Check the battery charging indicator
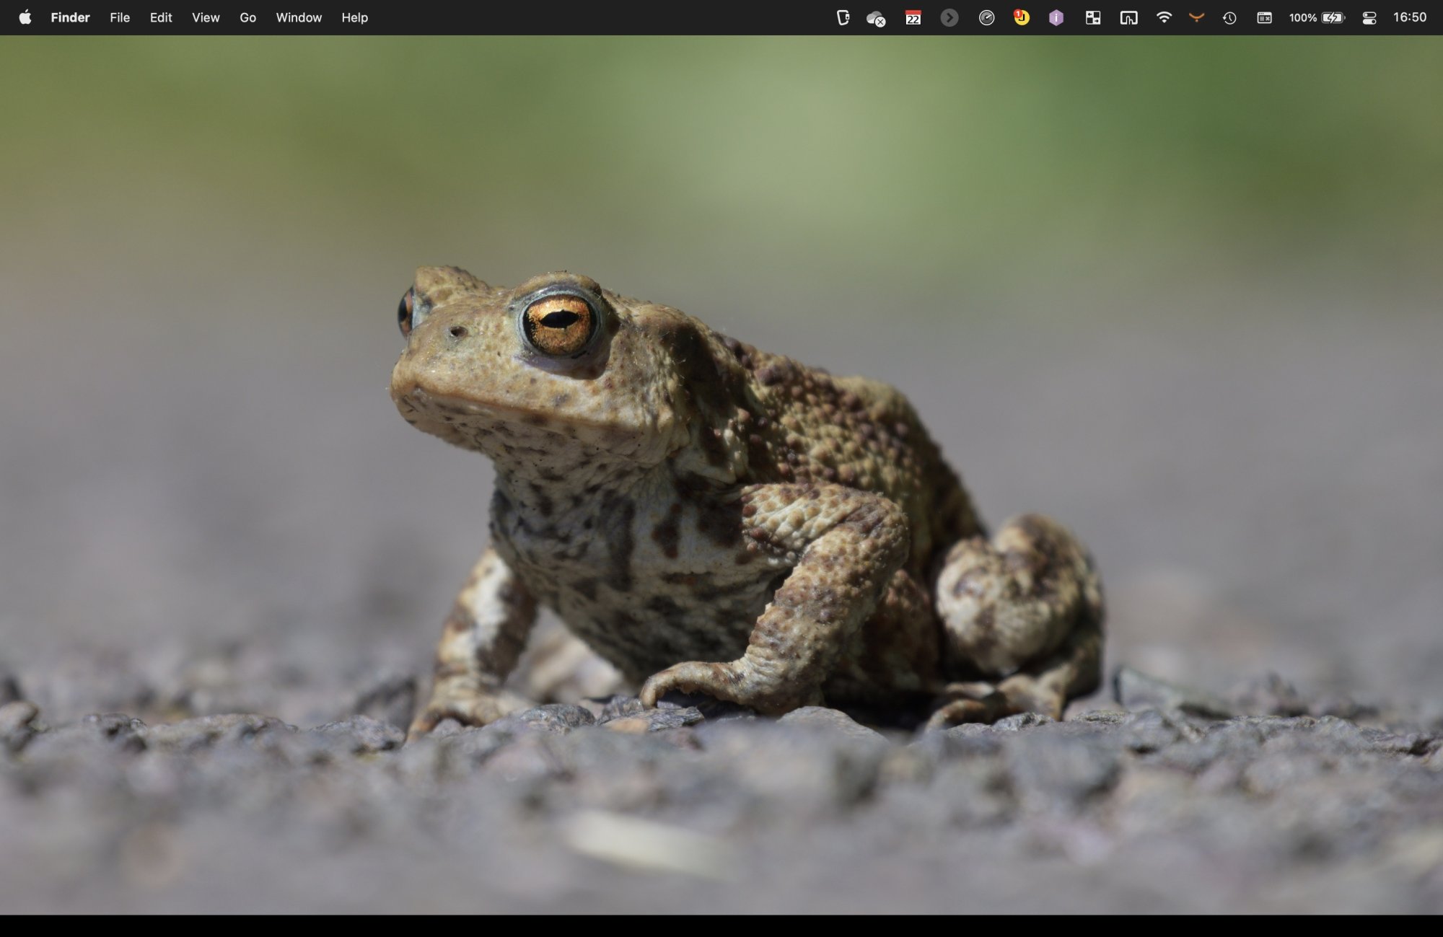This screenshot has width=1443, height=937. coord(1332,17)
